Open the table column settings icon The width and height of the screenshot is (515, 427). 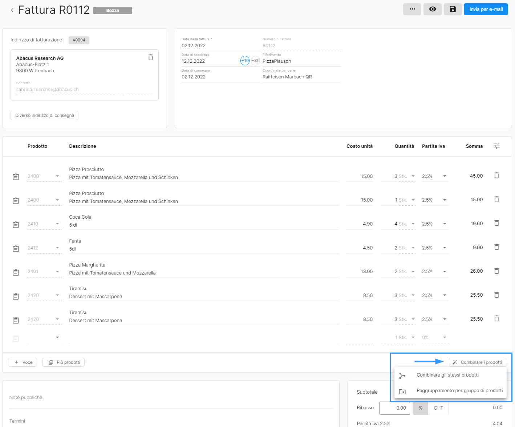tap(496, 146)
